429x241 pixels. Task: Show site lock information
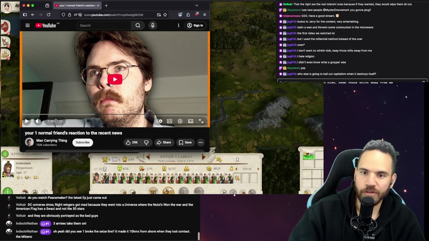click(x=69, y=15)
